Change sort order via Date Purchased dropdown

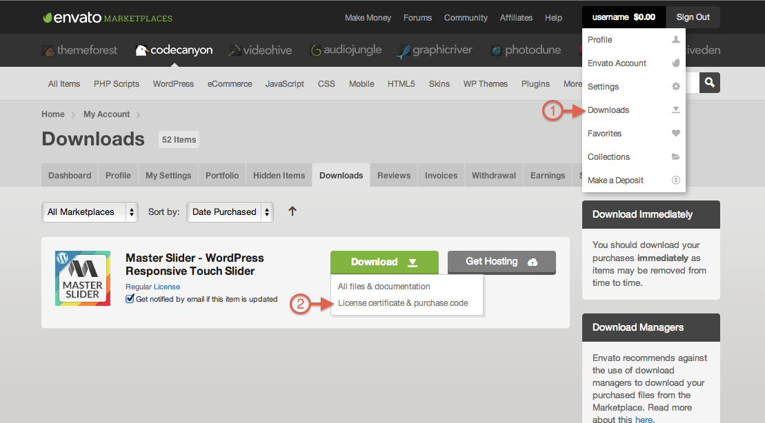230,211
